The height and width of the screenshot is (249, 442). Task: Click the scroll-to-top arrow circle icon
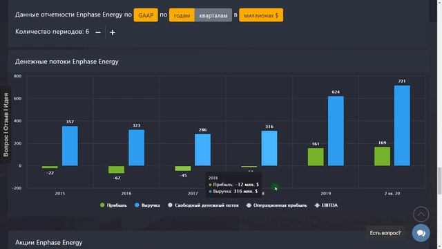coord(421,214)
